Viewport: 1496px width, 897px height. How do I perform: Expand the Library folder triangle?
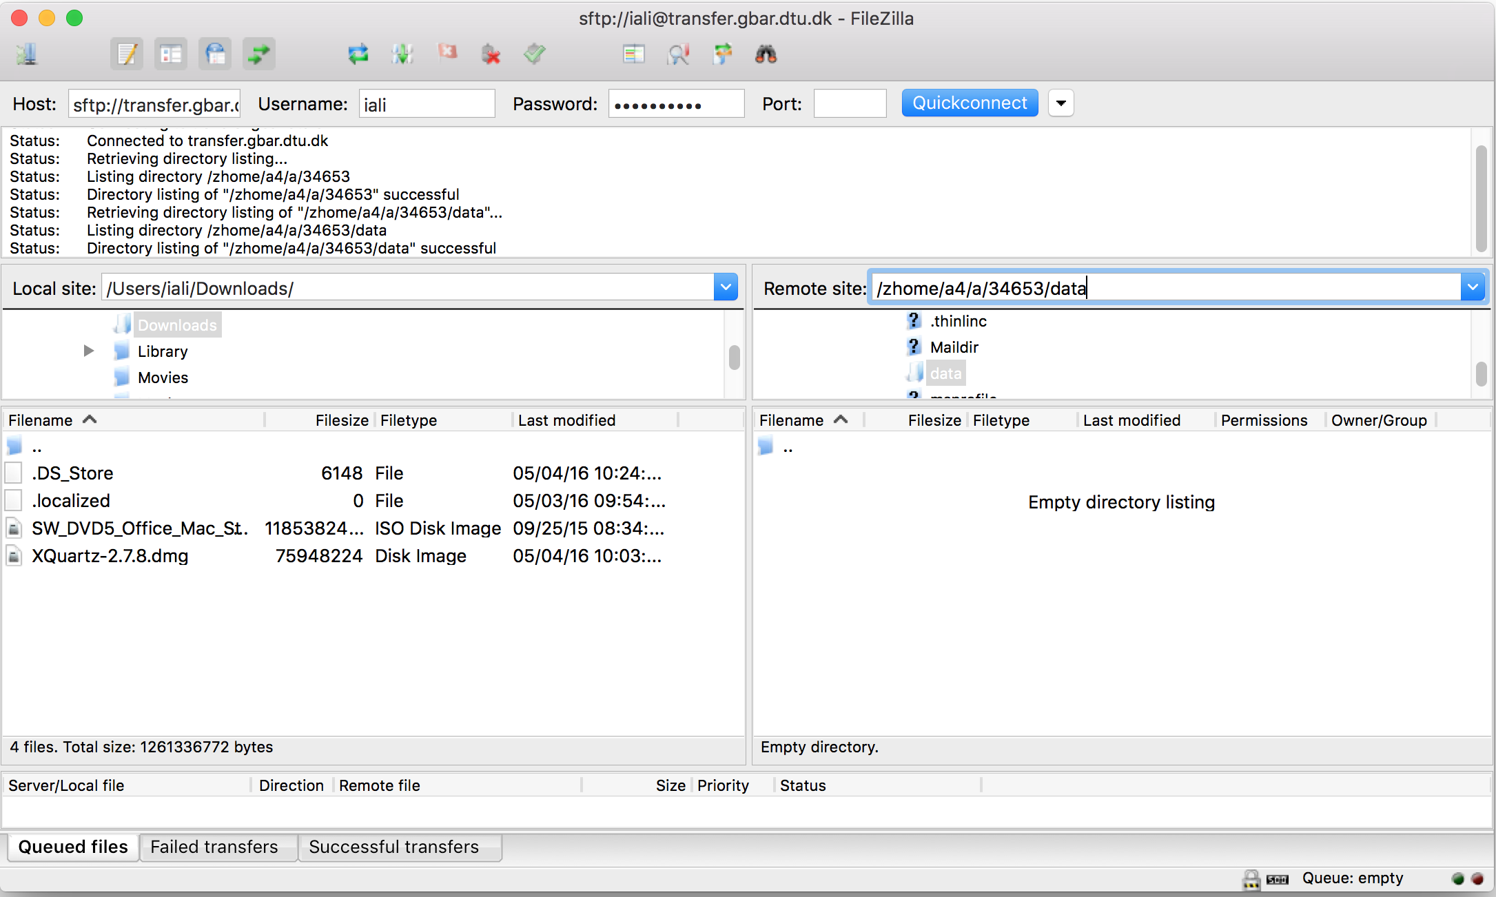pyautogui.click(x=88, y=351)
